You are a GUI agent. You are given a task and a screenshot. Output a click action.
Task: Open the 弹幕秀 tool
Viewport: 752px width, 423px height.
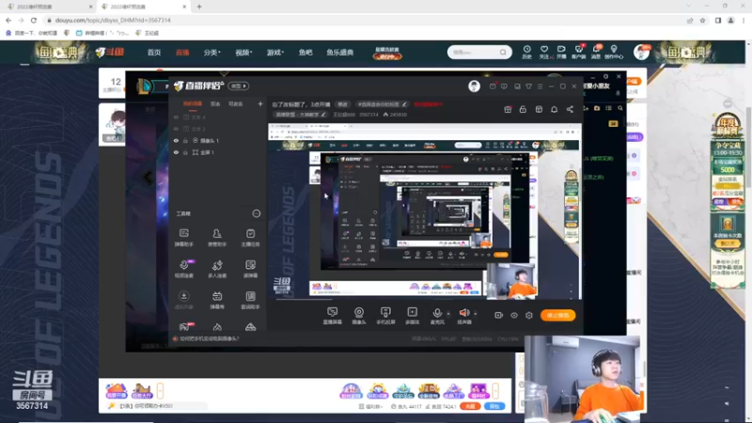tap(217, 300)
